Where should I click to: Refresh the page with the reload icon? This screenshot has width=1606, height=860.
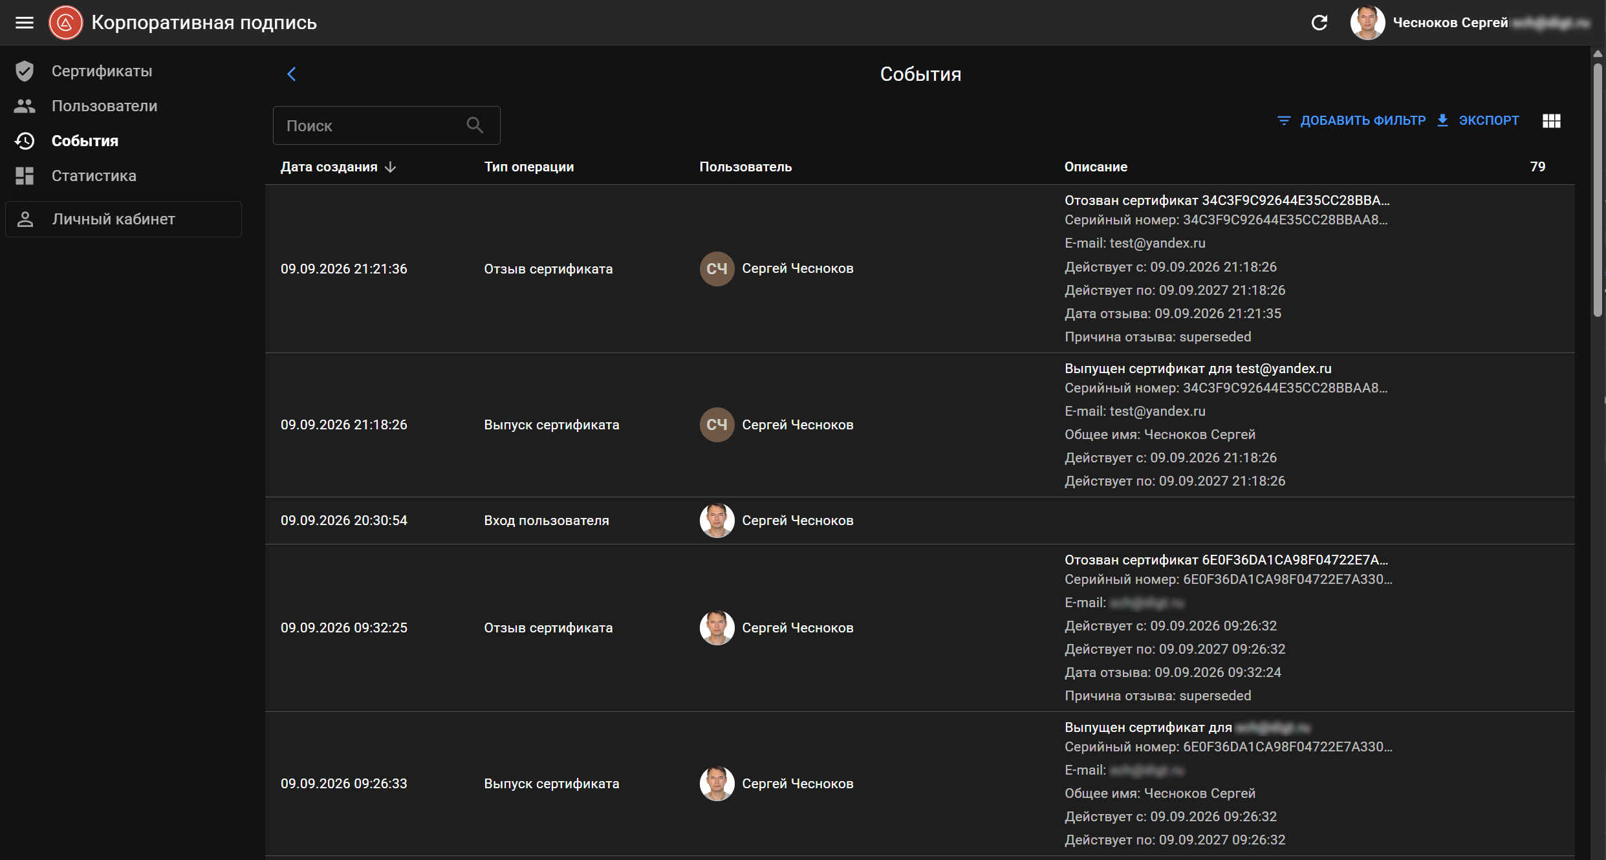[1319, 23]
